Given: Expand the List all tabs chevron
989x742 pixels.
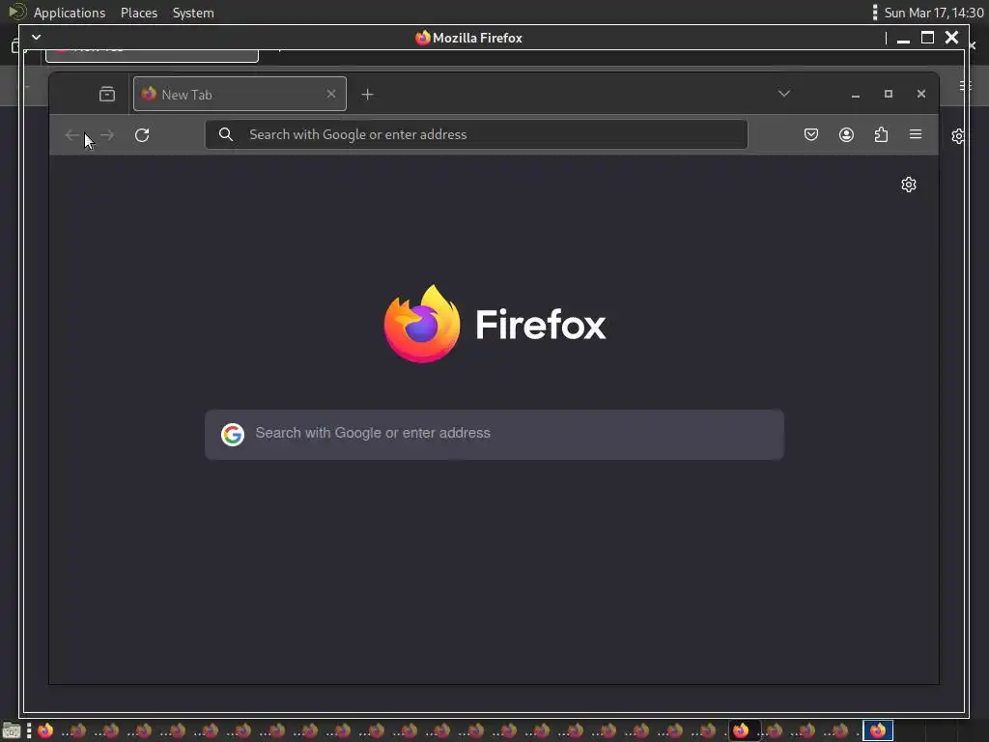Looking at the screenshot, I should (784, 94).
